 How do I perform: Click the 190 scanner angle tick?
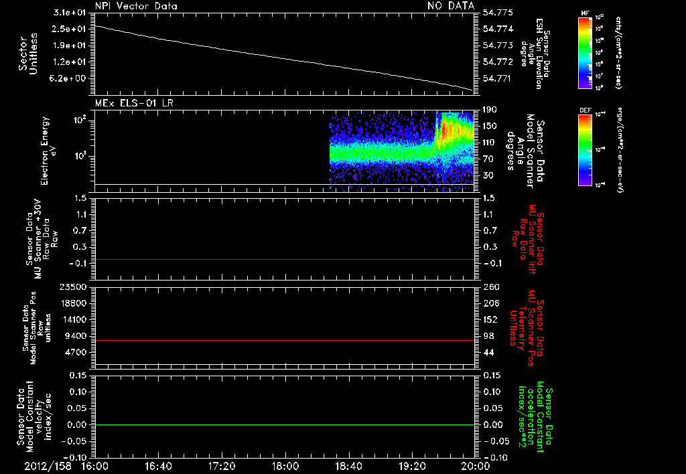(x=490, y=109)
